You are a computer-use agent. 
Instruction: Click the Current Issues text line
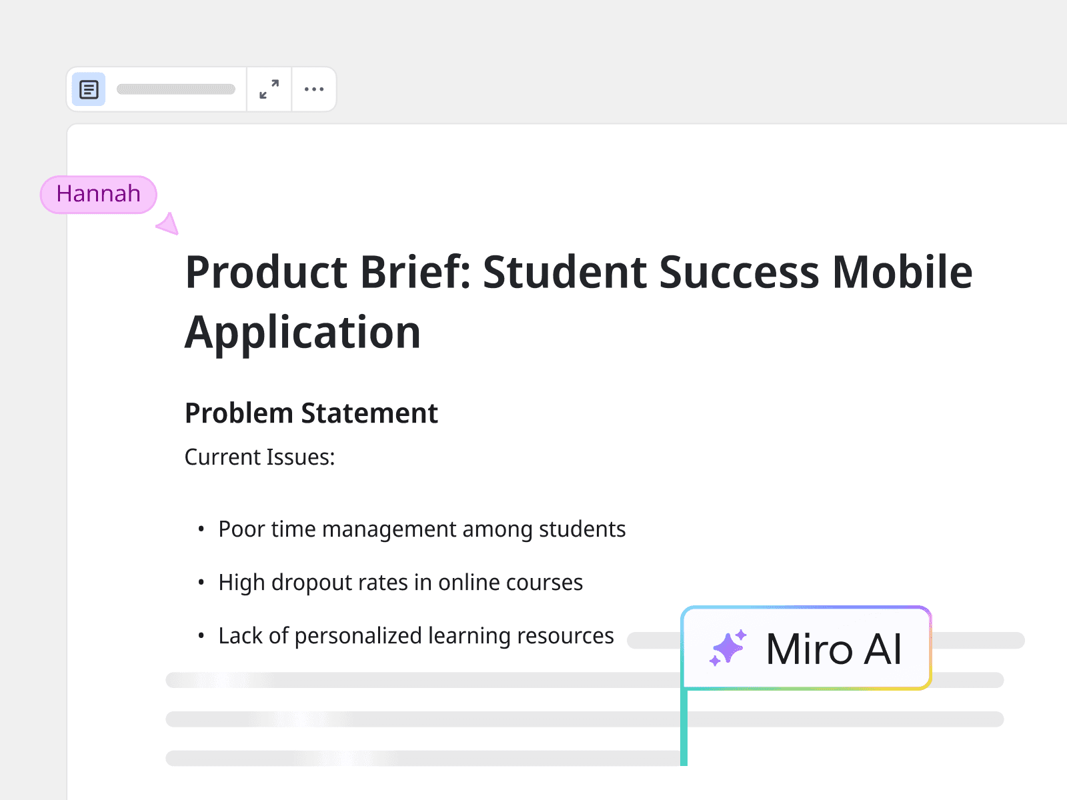(x=259, y=457)
